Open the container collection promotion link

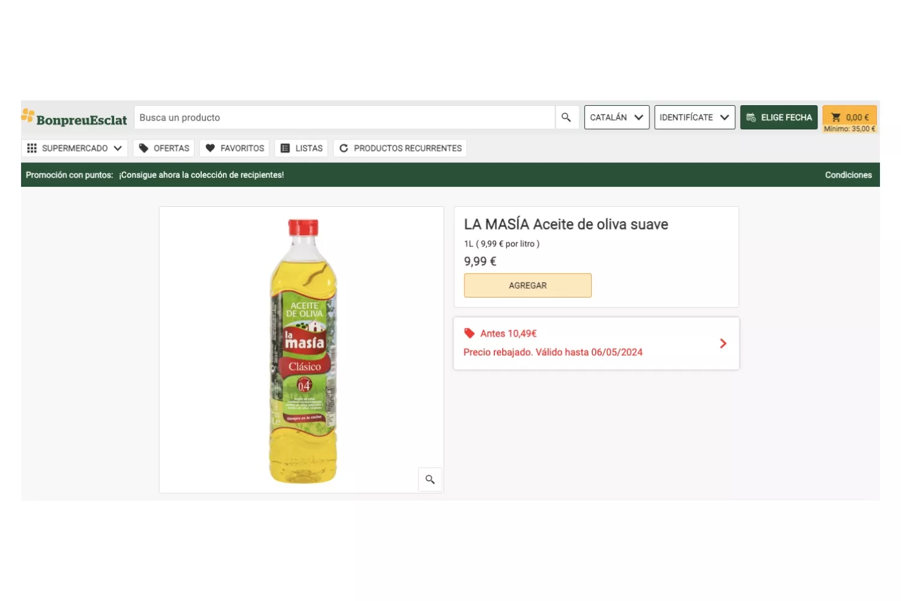point(201,175)
